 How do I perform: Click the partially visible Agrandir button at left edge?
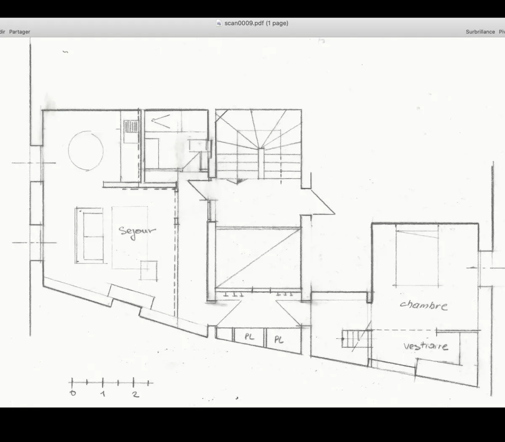(2, 32)
